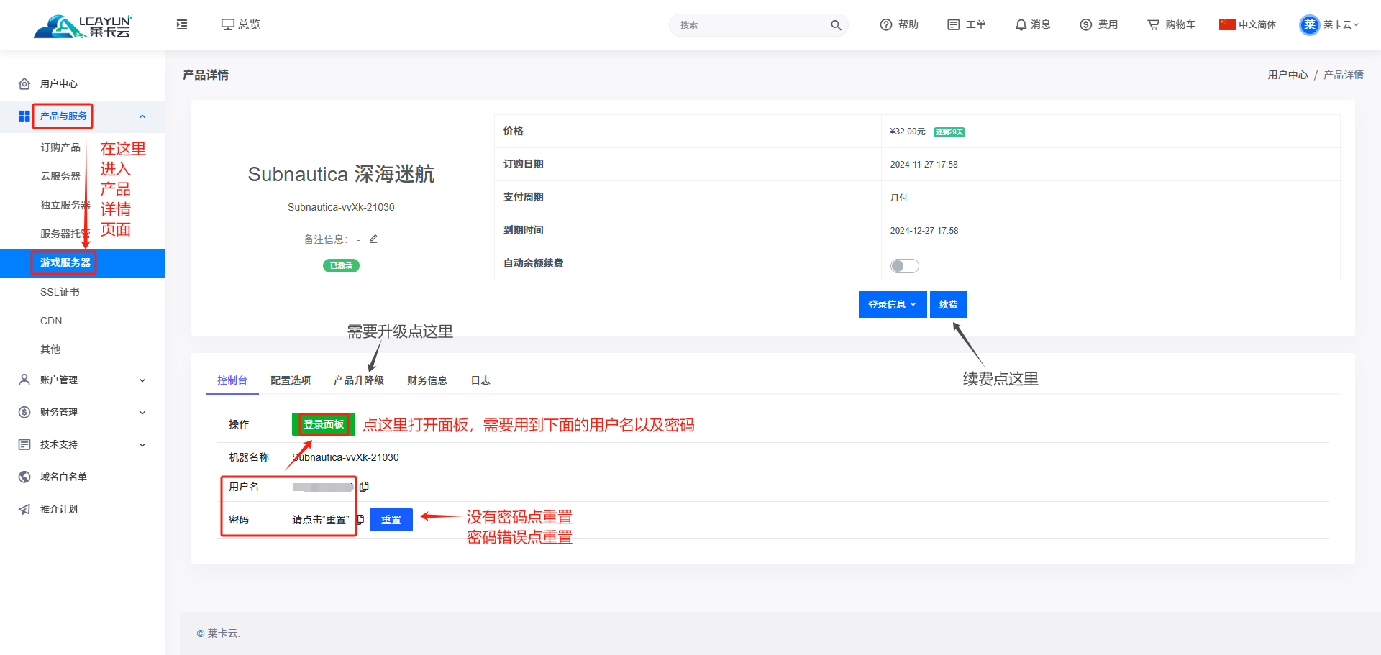Open 用户中心 breadcrumb link
The width and height of the screenshot is (1381, 655).
click(x=1287, y=75)
